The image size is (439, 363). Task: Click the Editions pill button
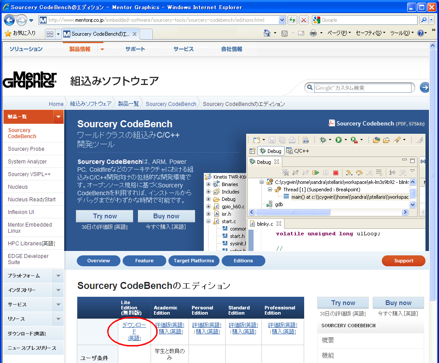(244, 261)
